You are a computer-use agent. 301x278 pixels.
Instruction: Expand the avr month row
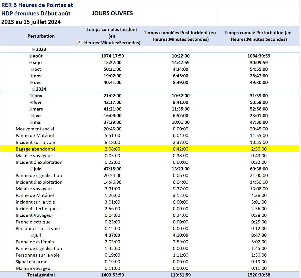(x=32, y=116)
